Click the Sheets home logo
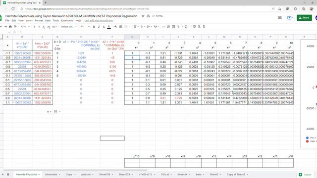The height and width of the screenshot is (178, 317). pyautogui.click(x=1, y=18)
